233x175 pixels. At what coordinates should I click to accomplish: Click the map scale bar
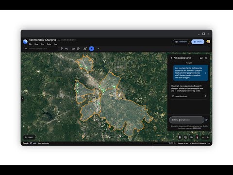164,143
